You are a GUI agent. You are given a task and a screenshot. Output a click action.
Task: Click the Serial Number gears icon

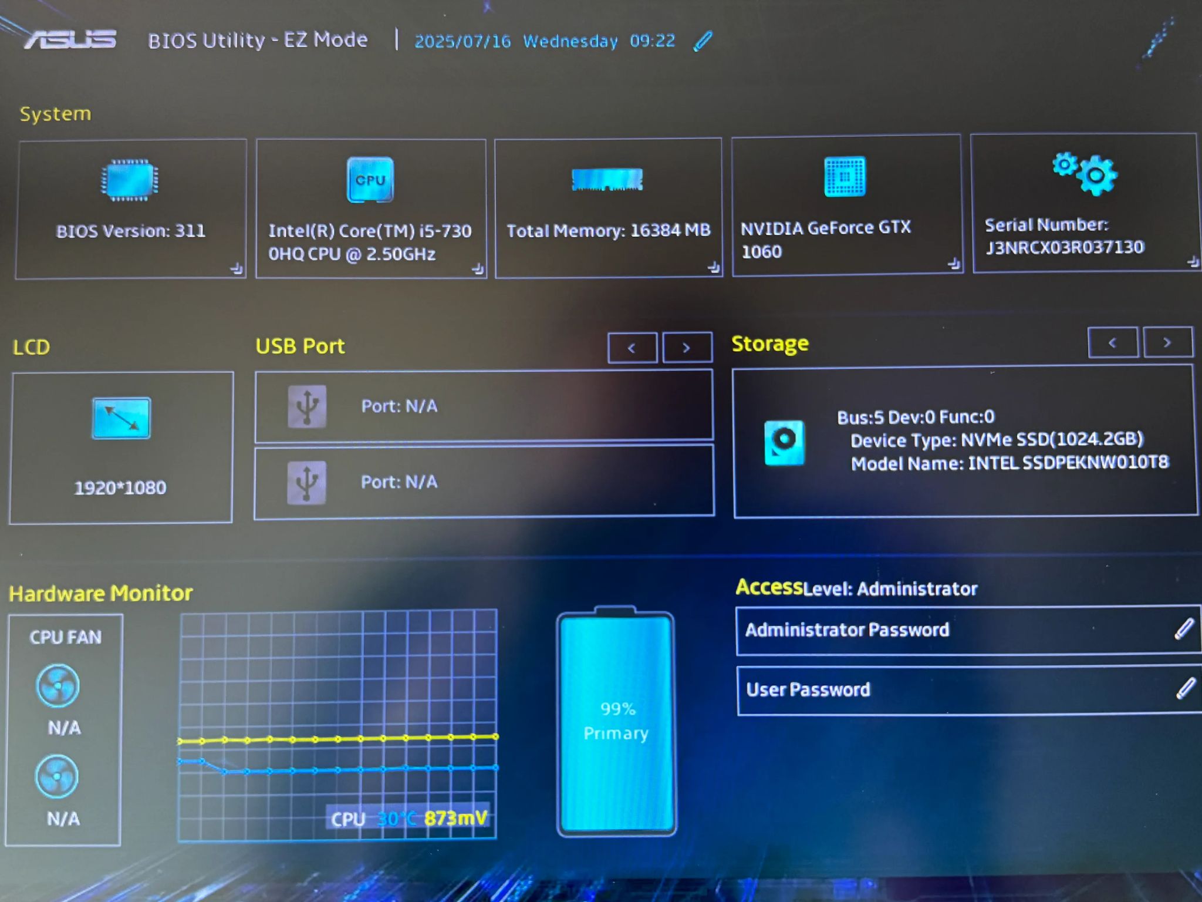pyautogui.click(x=1085, y=173)
